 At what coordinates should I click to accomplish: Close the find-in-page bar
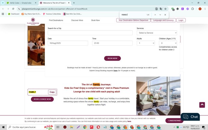[x=165, y=15]
